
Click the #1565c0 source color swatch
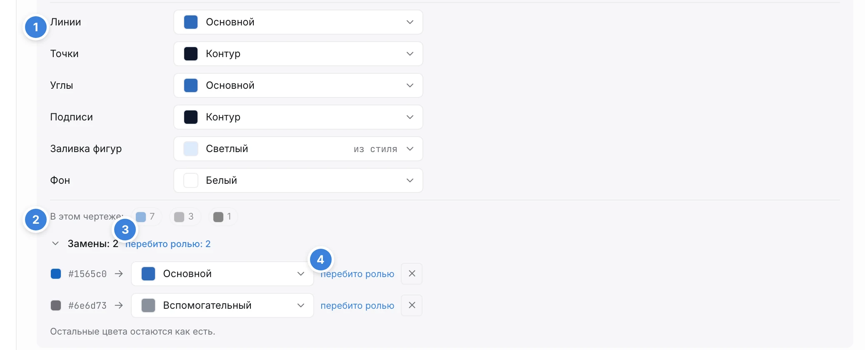tap(56, 274)
